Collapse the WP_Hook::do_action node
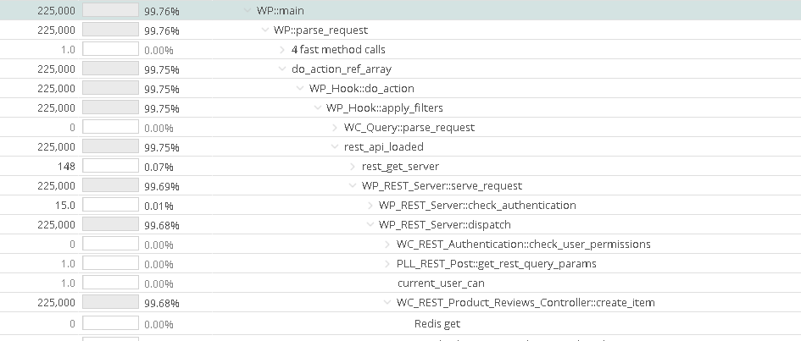 click(x=300, y=88)
